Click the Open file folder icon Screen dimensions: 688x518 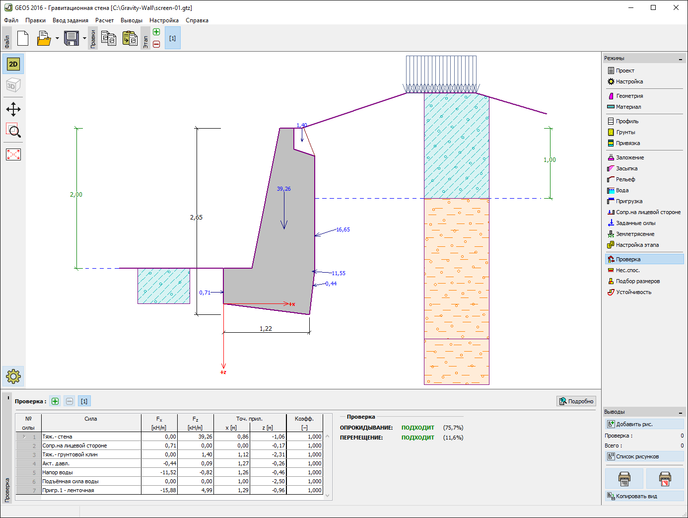(x=44, y=38)
